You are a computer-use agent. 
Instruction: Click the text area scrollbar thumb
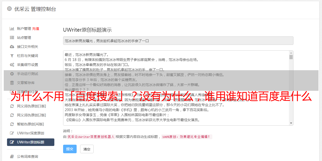pos(291,57)
